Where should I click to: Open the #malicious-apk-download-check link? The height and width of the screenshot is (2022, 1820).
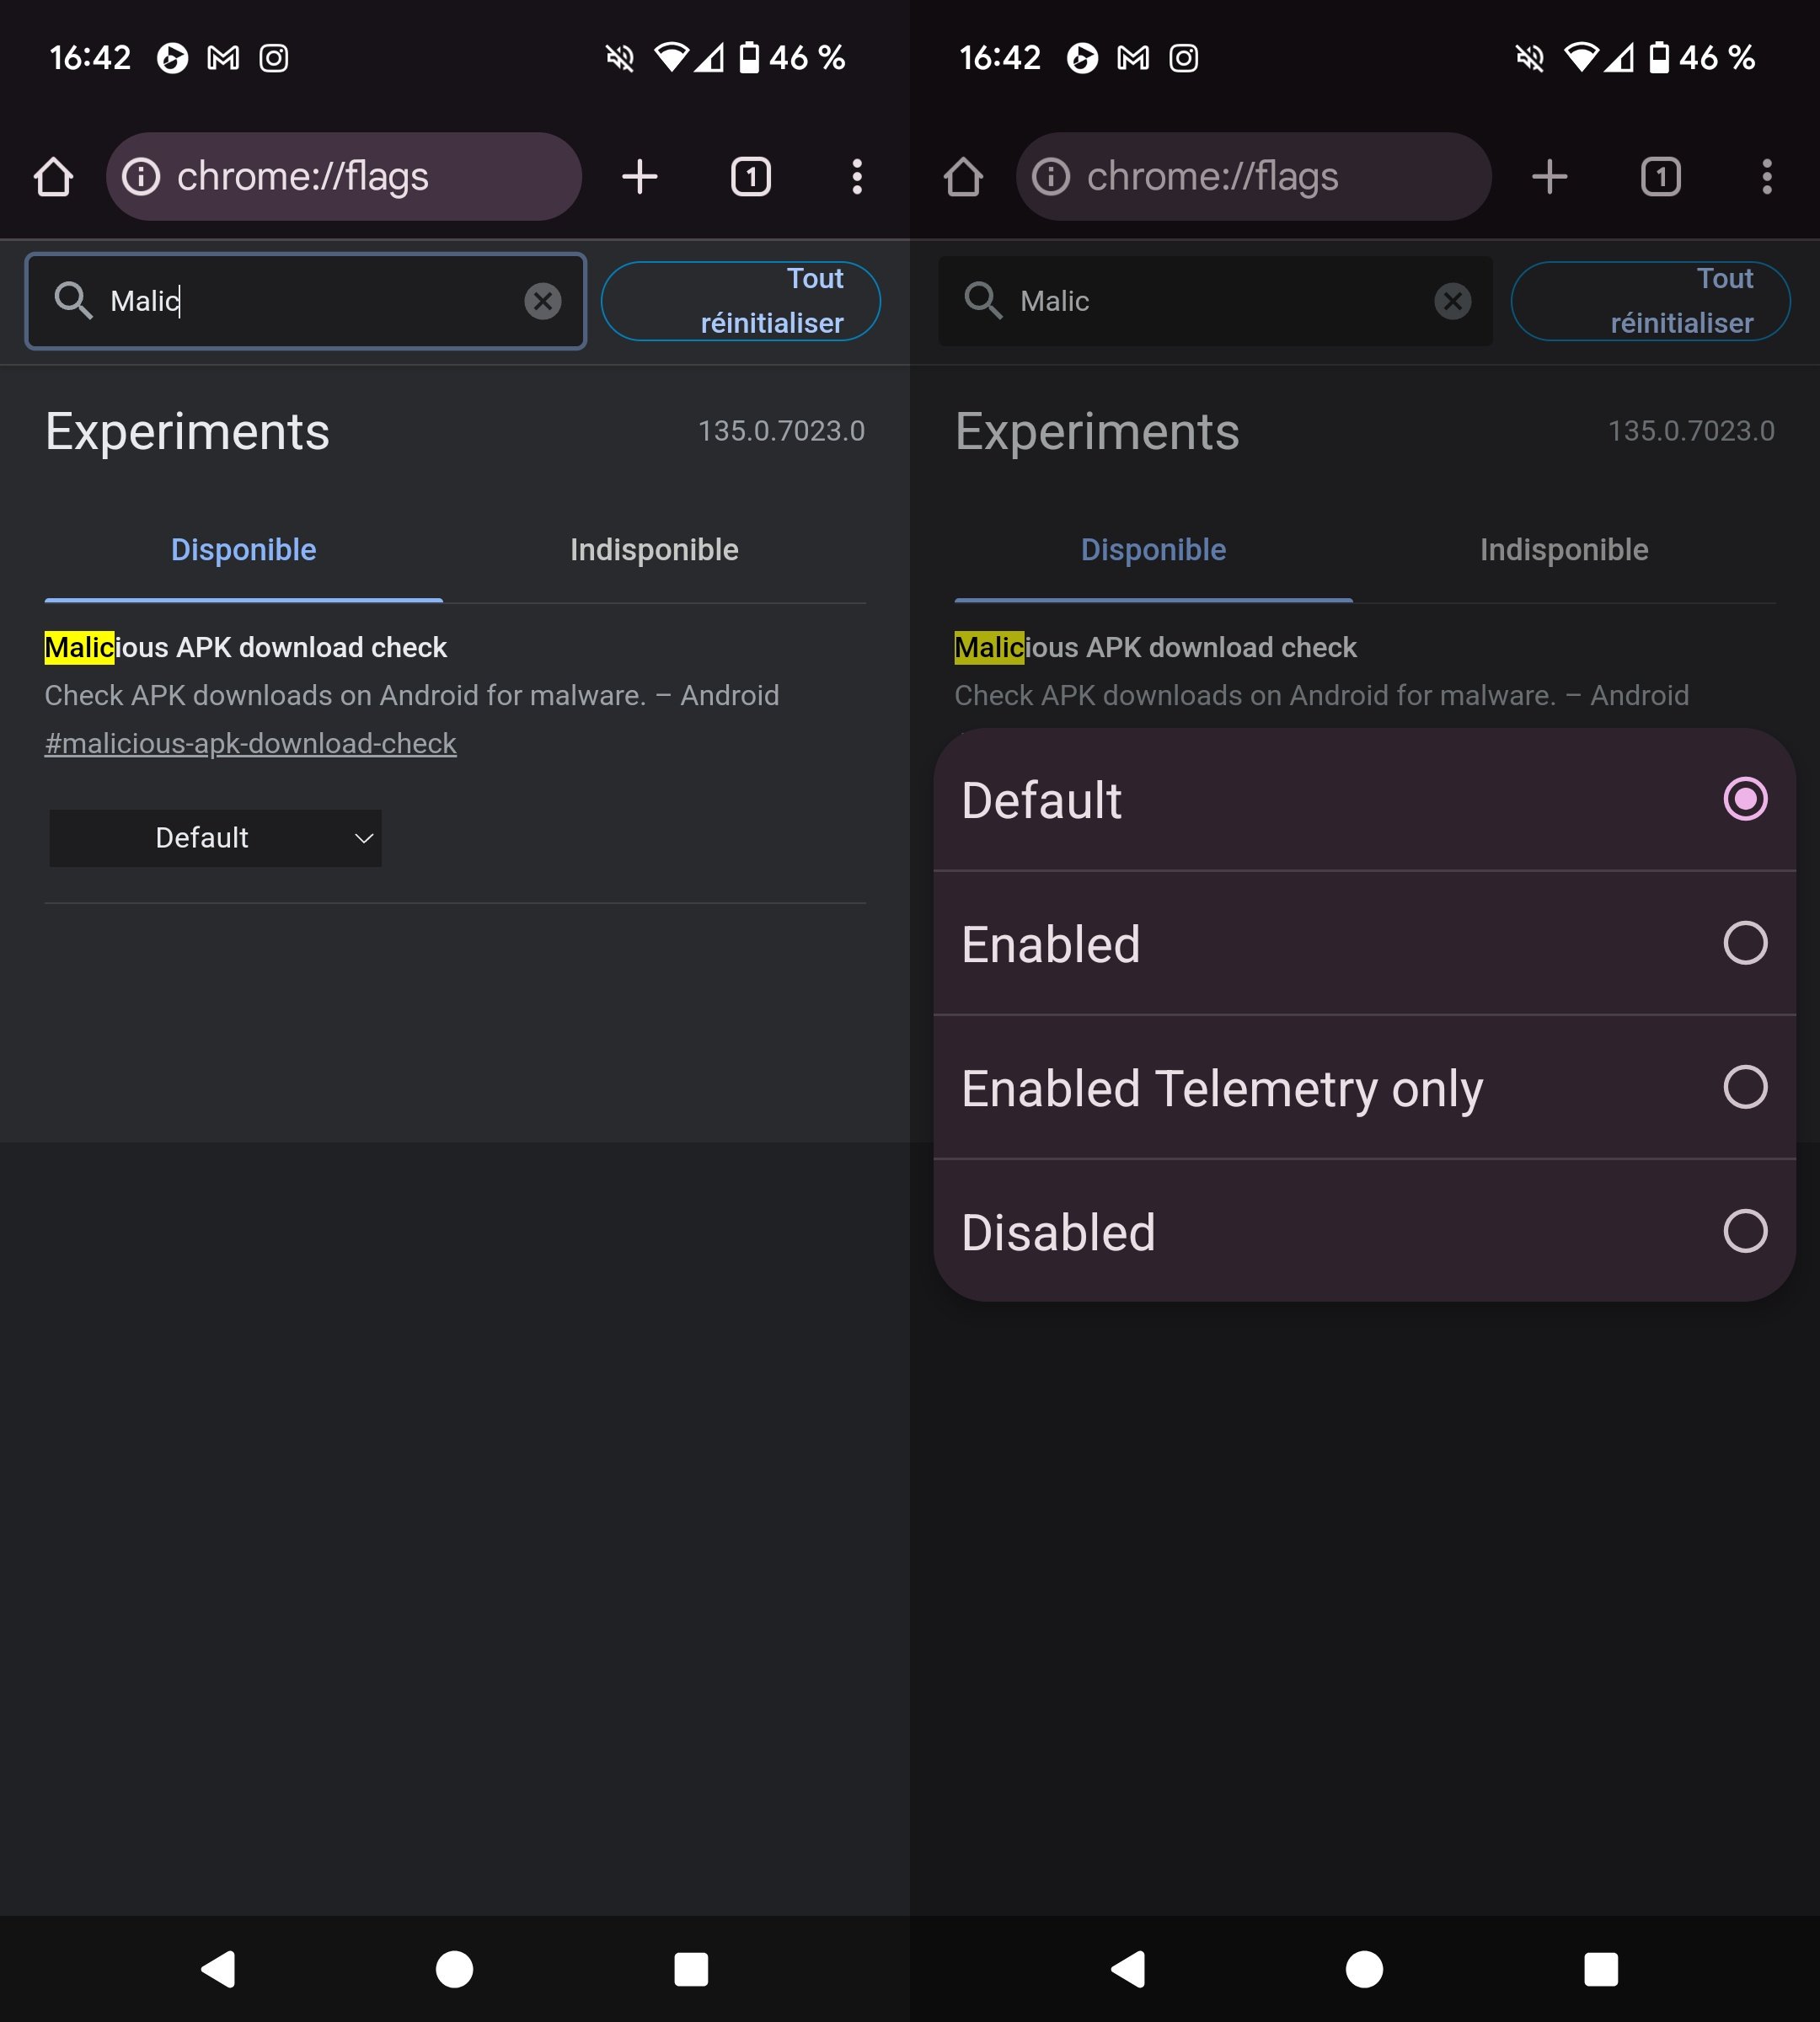[250, 744]
